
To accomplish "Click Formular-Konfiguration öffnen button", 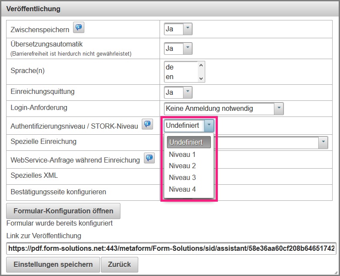I will pos(63,211).
